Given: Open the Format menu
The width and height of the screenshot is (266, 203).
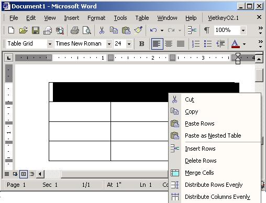Looking at the screenshot, I should pos(96,18).
